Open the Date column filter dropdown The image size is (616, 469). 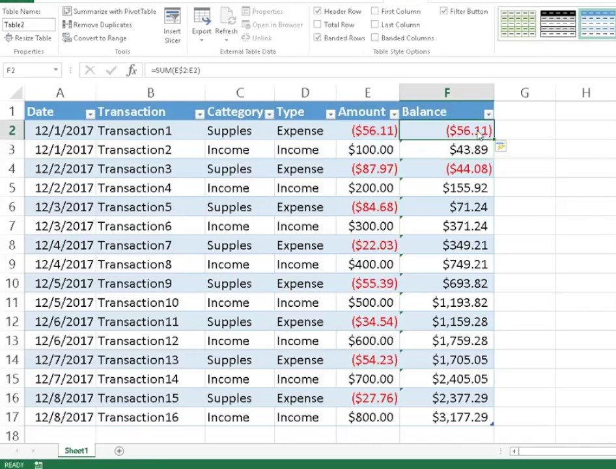[x=90, y=113]
